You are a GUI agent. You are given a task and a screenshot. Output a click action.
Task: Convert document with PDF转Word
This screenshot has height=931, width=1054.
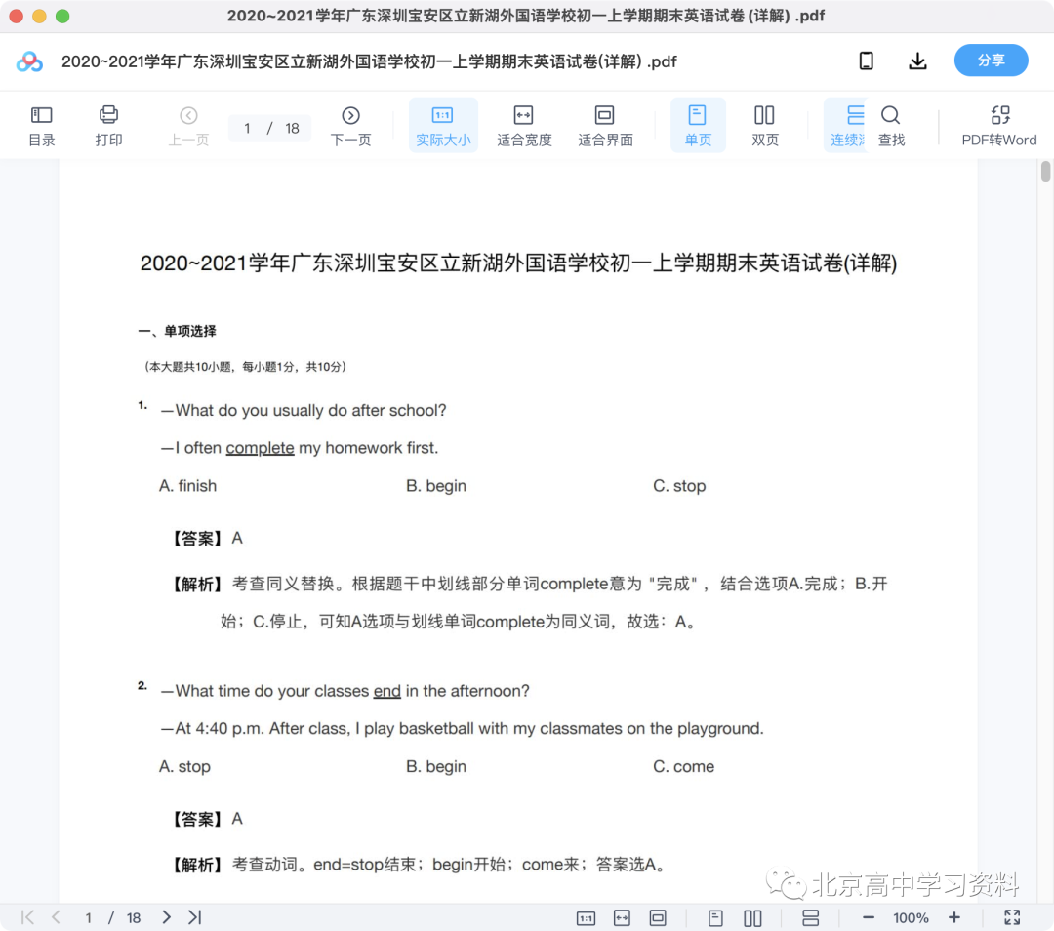click(999, 126)
